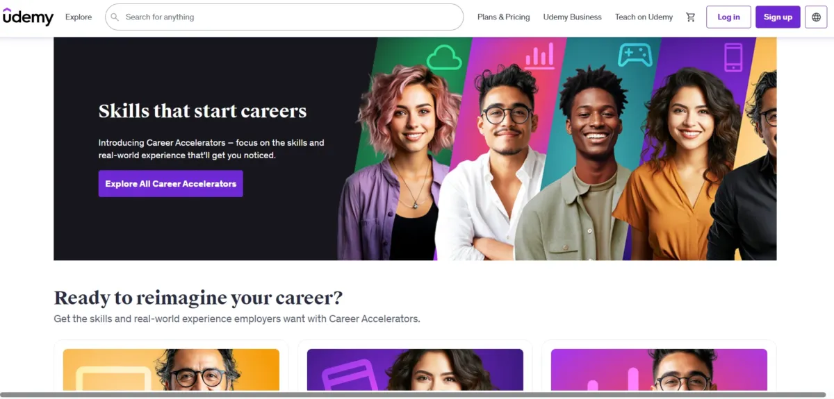Open Teach on Udemy
The image size is (834, 399).
[x=644, y=17]
